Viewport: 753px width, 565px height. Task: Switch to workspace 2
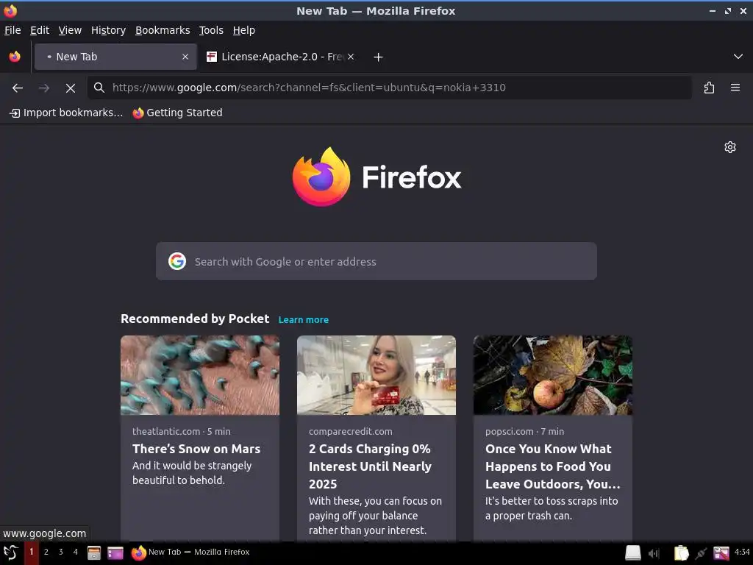click(x=46, y=552)
